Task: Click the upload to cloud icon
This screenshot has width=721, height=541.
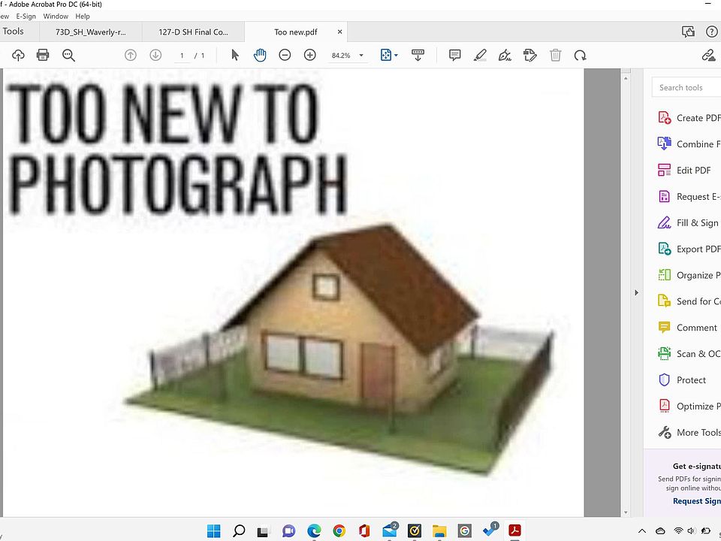Action: [18, 55]
